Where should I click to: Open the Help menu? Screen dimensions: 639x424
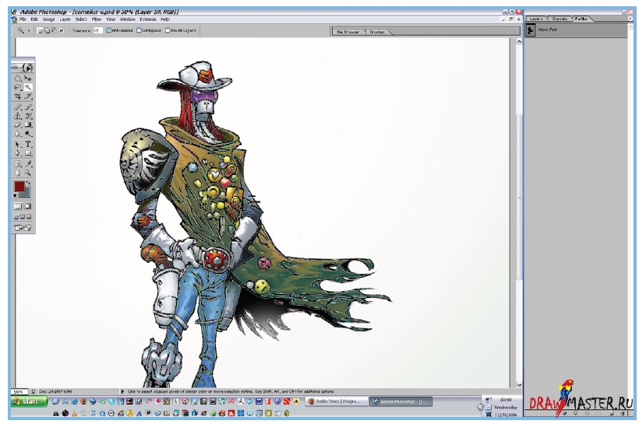point(165,19)
